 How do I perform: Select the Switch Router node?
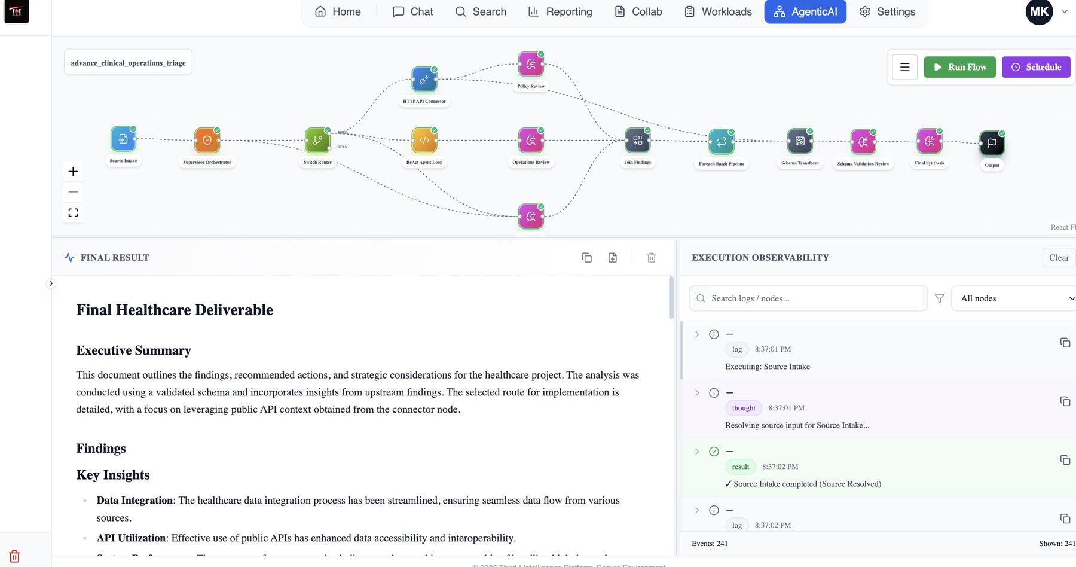tap(317, 140)
